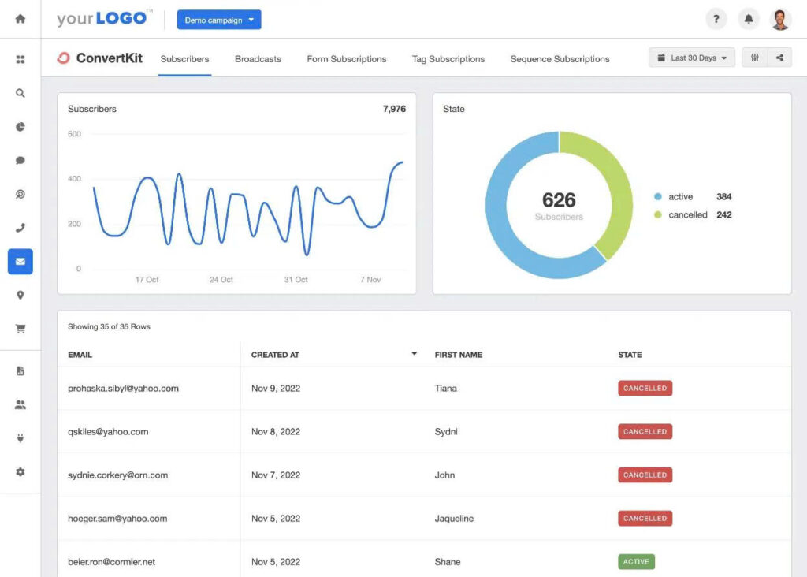Switch to the Tag Subscriptions tab

[x=448, y=58]
